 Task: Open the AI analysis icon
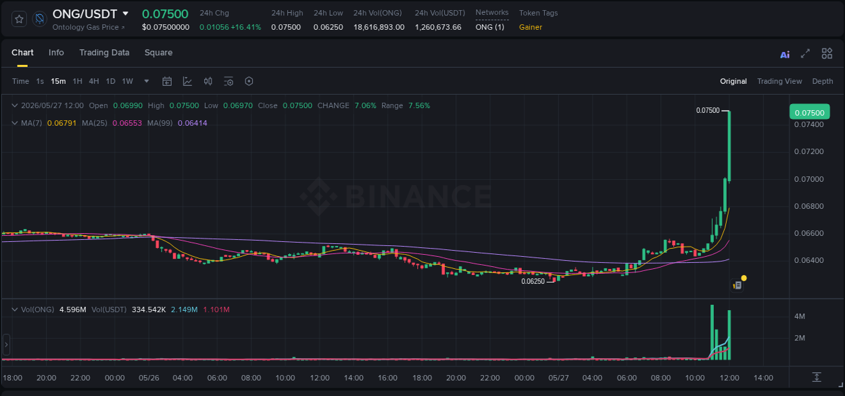(x=785, y=54)
